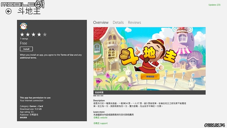This screenshot has width=227, height=128.
Task: Click the 'Download size: 11.0 MB' text
Action: pos(31,109)
